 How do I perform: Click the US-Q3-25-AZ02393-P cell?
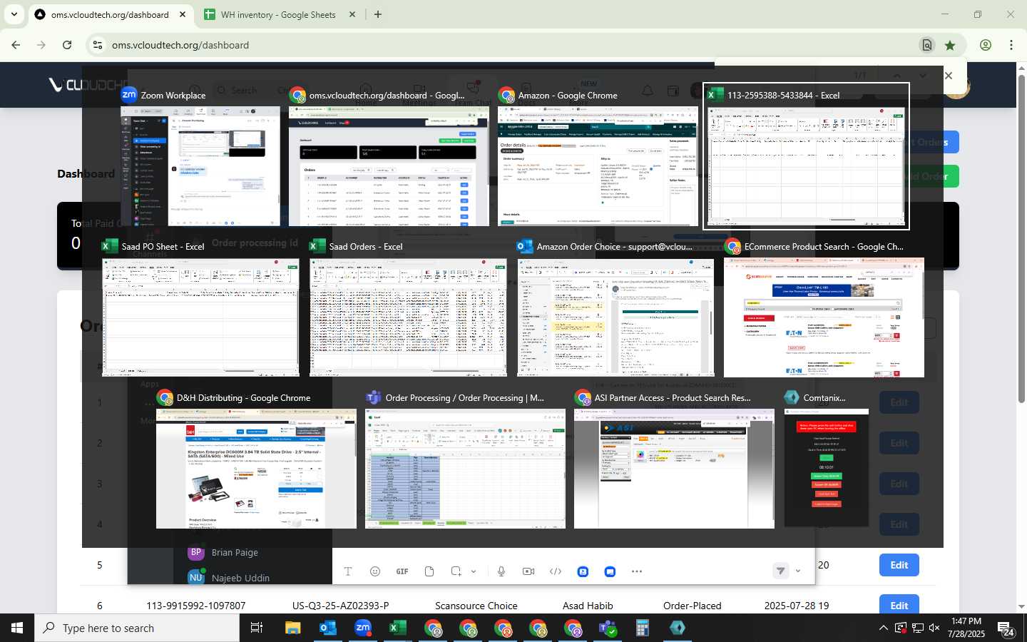point(341,606)
